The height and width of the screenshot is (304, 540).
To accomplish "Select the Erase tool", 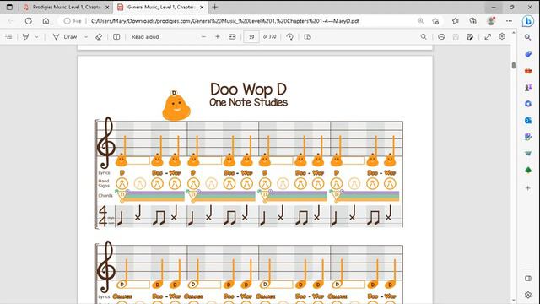I will pyautogui.click(x=99, y=36).
